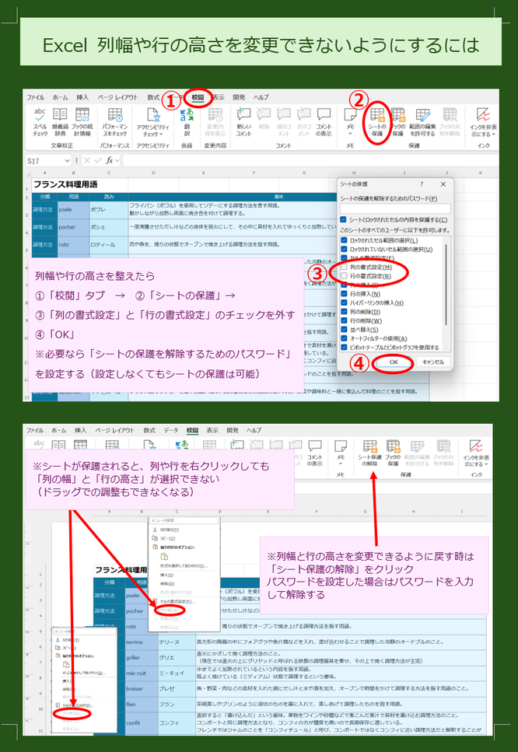Screen dimensions: 518x752
Task: Click the formula bar input area
Action: [x=310, y=161]
